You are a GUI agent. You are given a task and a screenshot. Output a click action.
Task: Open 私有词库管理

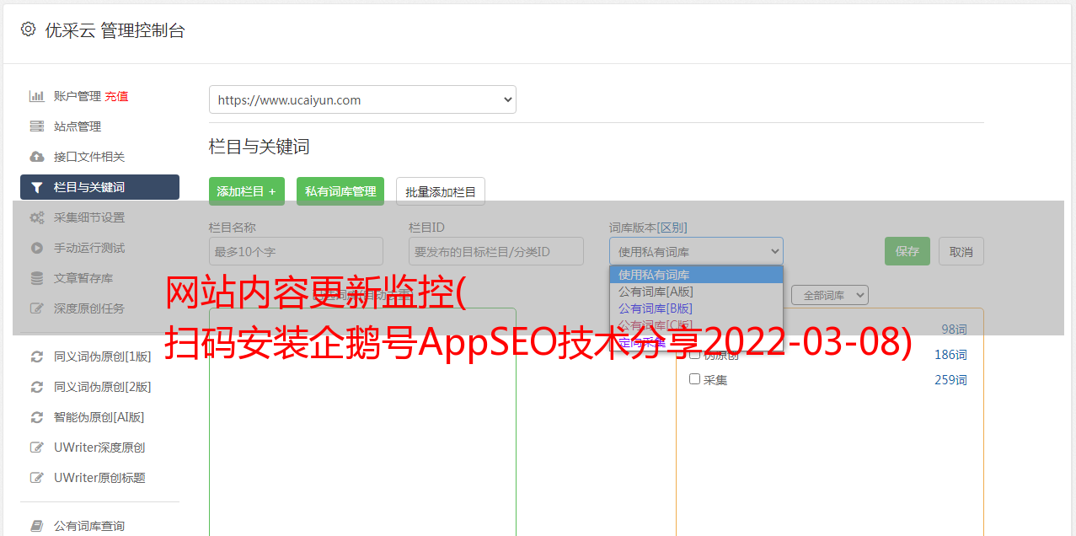coord(340,191)
